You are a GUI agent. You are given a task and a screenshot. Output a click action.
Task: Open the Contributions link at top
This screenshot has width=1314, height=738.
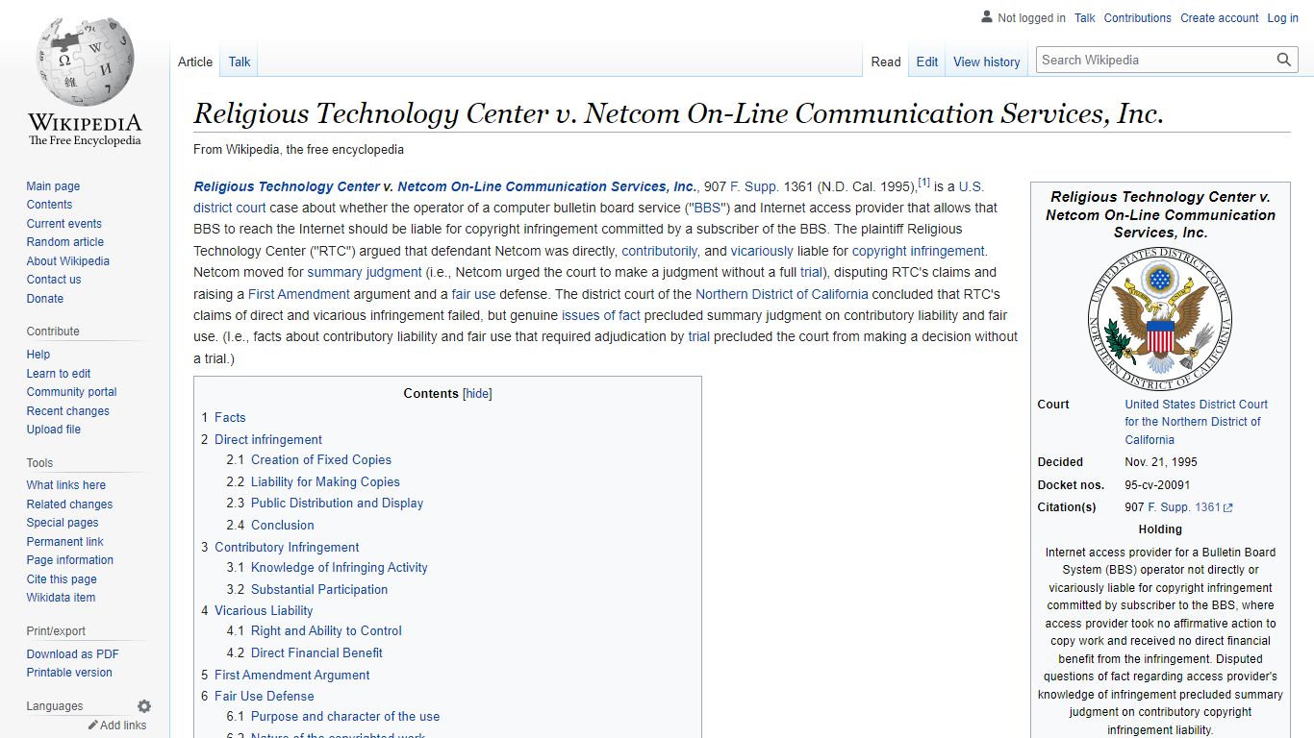point(1137,18)
